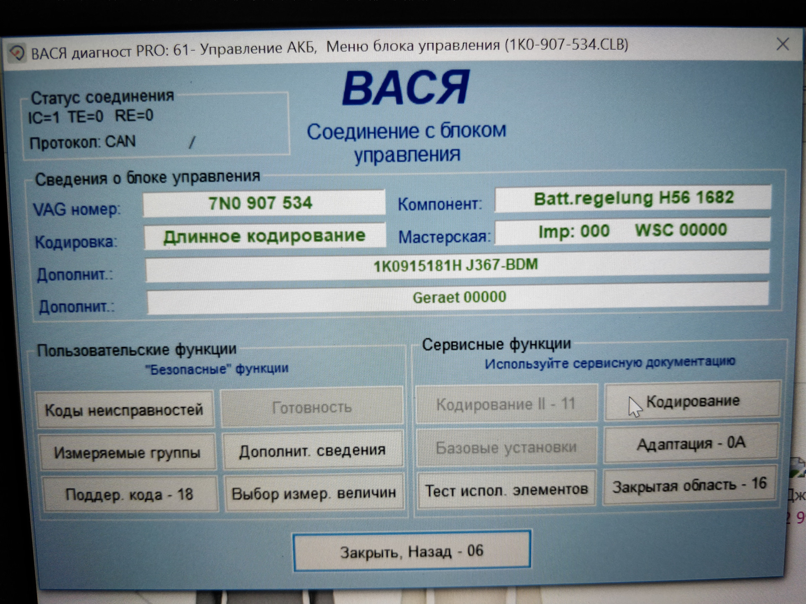Click the Пользовательские функции group label
Image resolution: width=806 pixels, height=604 pixels.
tap(137, 349)
